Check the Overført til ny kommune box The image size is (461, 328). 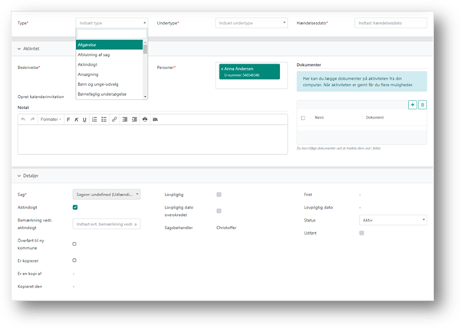click(x=74, y=244)
